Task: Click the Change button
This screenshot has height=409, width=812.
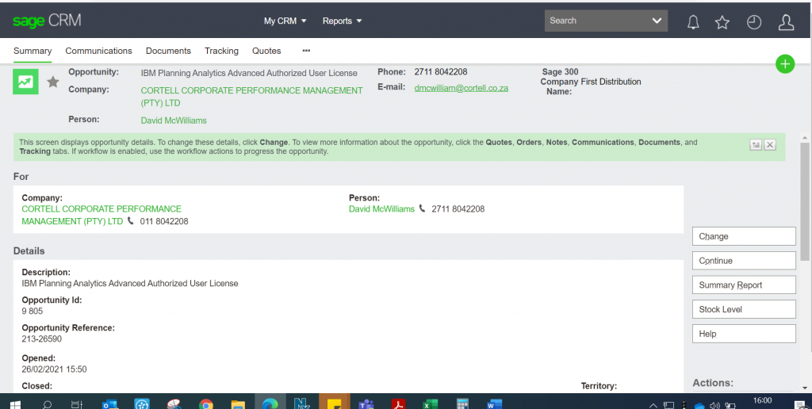Action: coord(744,236)
